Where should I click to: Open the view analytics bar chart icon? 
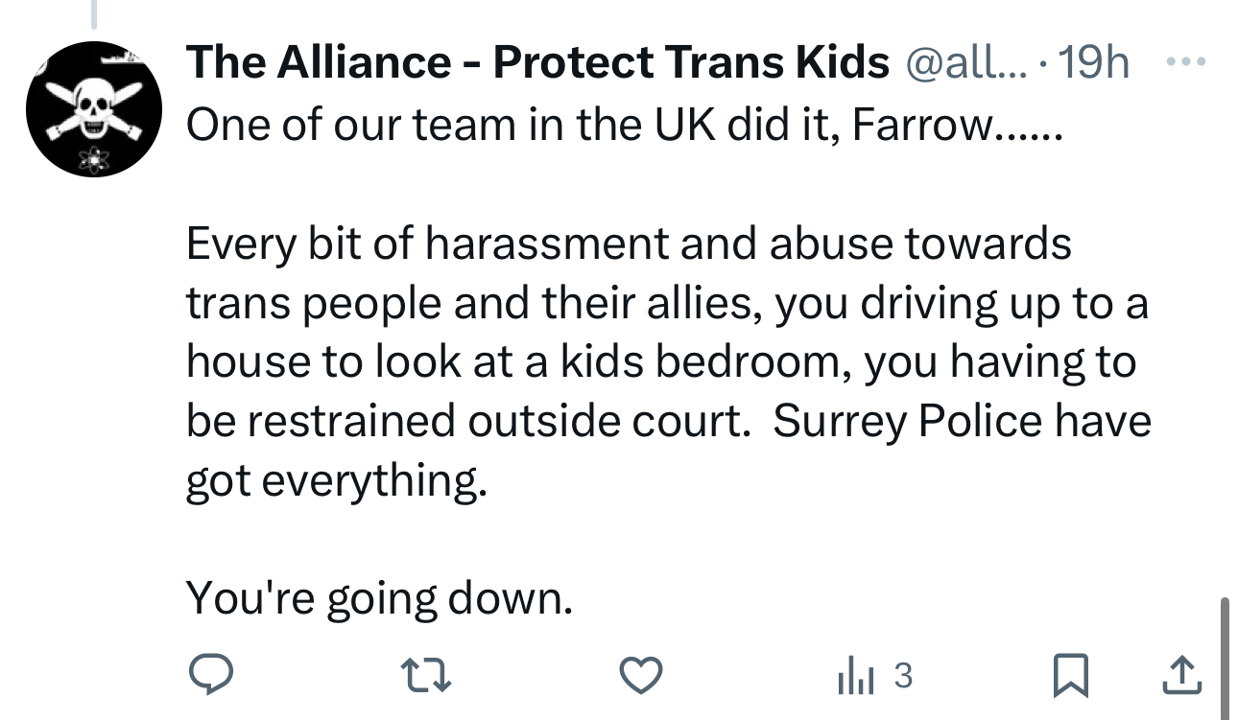(x=852, y=677)
